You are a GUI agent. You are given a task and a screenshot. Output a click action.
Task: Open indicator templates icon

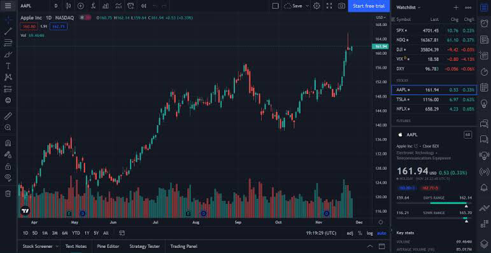click(x=118, y=6)
